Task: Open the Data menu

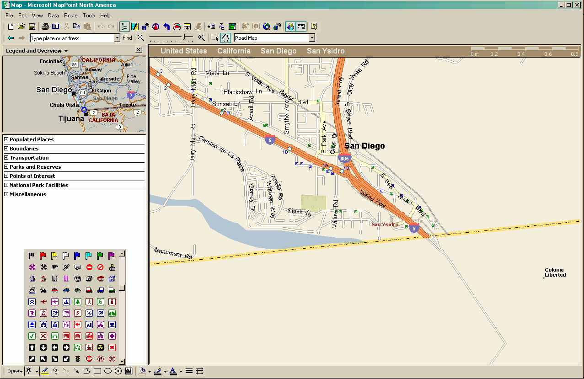Action: point(53,16)
